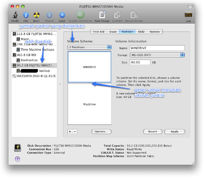Click Enable Journaling toolbar icon

point(80,15)
